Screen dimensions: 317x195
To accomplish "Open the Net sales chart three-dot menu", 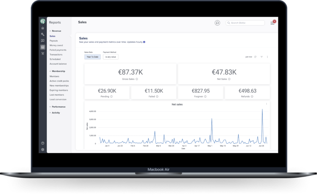I will point(267,104).
